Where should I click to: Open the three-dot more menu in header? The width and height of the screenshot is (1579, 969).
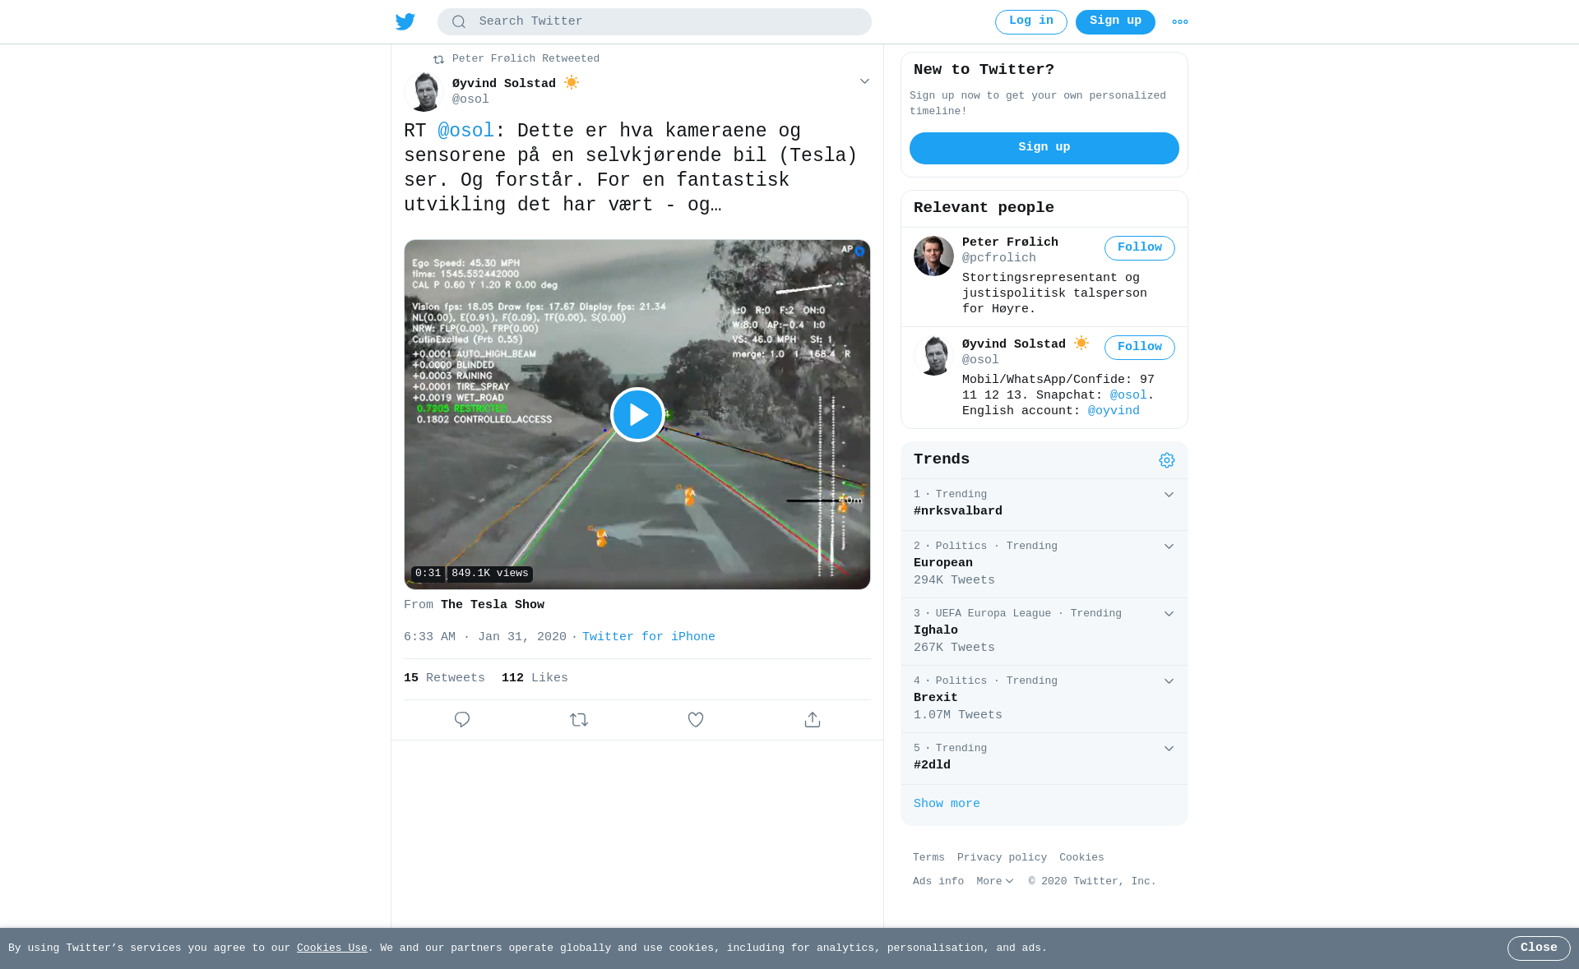[1180, 22]
